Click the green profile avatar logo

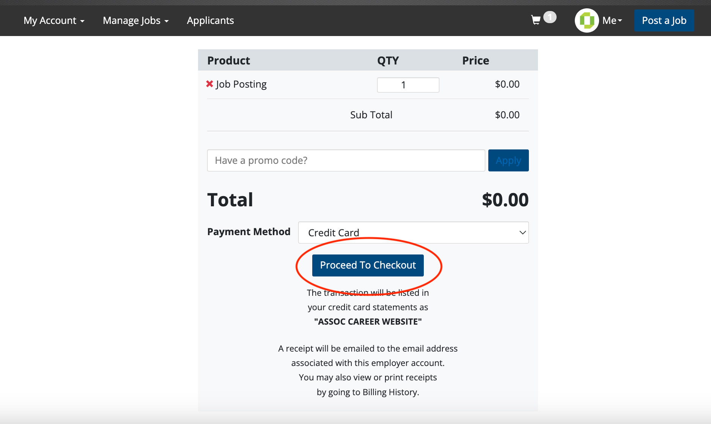pyautogui.click(x=587, y=20)
